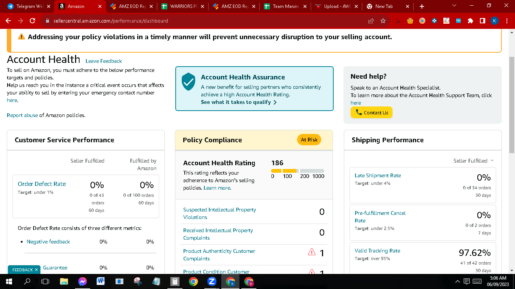Open Task View on the taskbar
This screenshot has height=289, width=515.
click(45, 281)
